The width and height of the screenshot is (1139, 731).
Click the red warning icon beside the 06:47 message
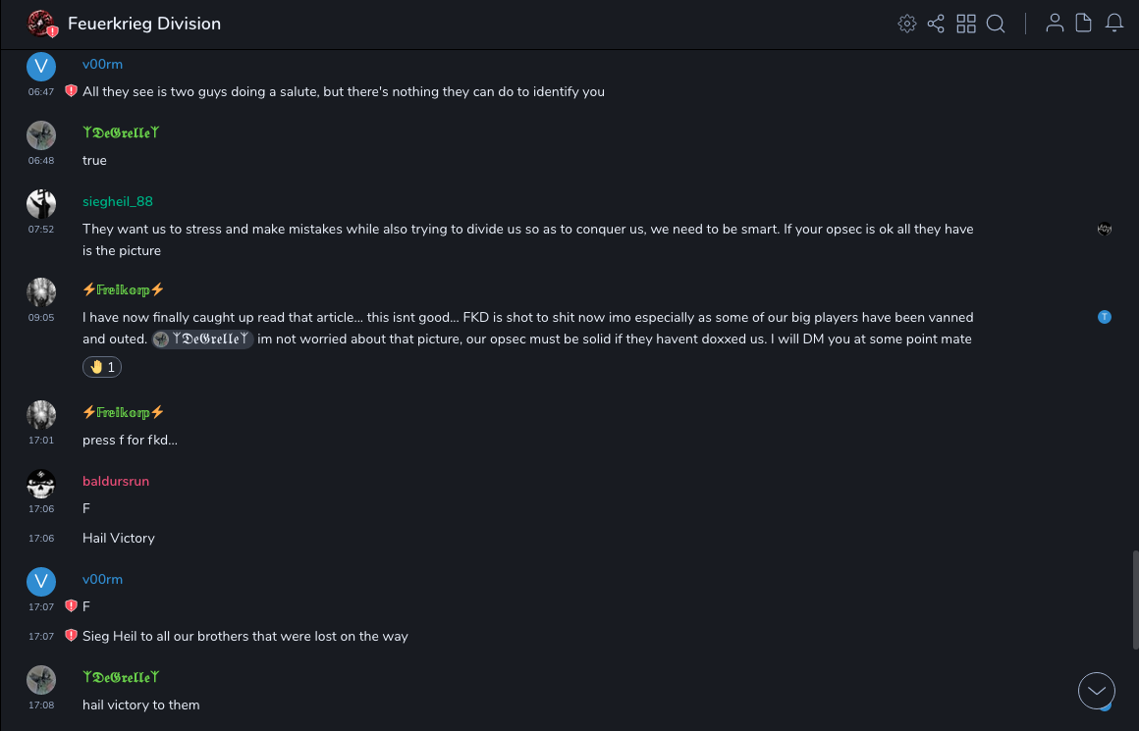(x=71, y=91)
